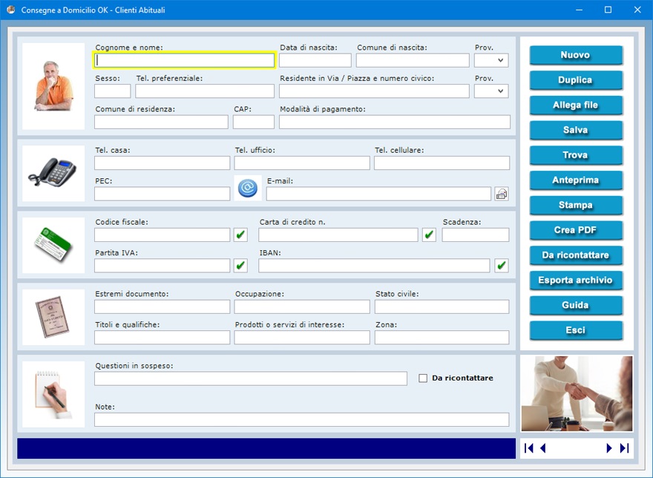Click the blue e-mail @ icon
The height and width of the screenshot is (478, 653).
248,189
